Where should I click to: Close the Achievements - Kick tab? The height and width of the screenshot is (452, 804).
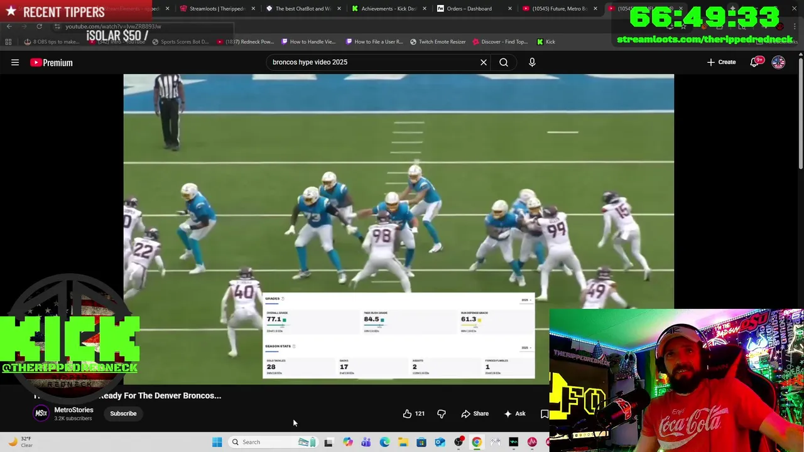[424, 9]
